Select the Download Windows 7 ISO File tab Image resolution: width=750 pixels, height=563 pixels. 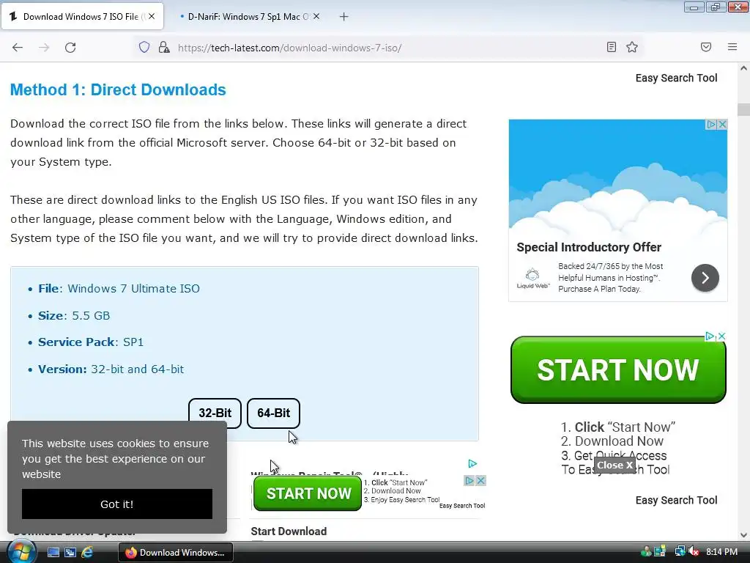tap(82, 17)
